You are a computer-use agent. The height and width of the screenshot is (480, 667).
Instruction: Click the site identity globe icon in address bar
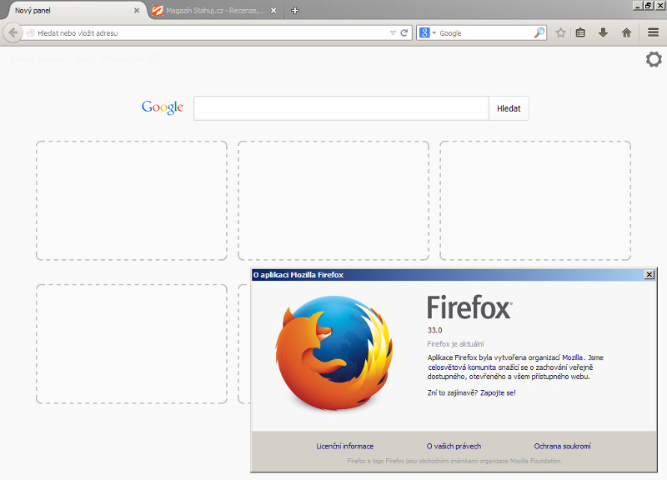[x=30, y=32]
